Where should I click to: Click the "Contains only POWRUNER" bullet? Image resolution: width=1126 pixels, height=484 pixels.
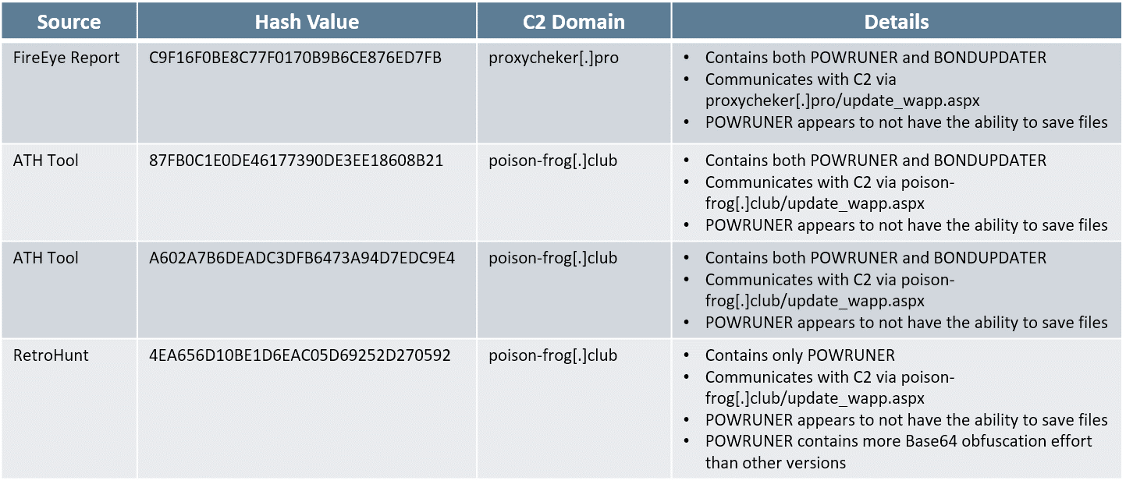click(799, 355)
